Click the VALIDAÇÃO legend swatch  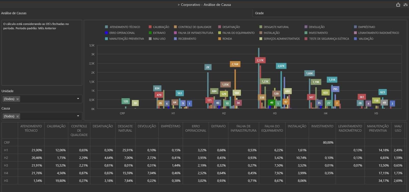coord(356,39)
